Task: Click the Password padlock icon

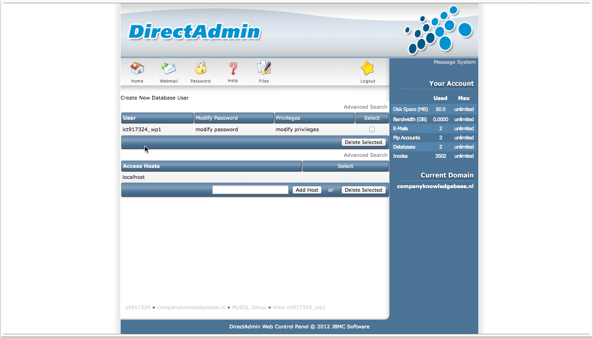Action: [x=200, y=68]
